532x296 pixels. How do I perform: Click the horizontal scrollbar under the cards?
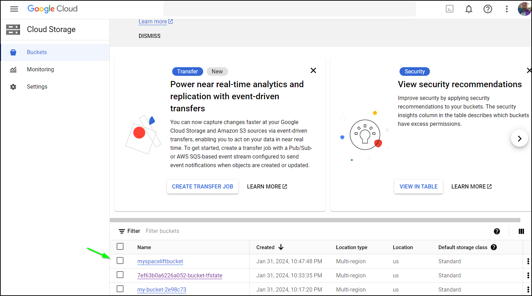pyautogui.click(x=315, y=220)
